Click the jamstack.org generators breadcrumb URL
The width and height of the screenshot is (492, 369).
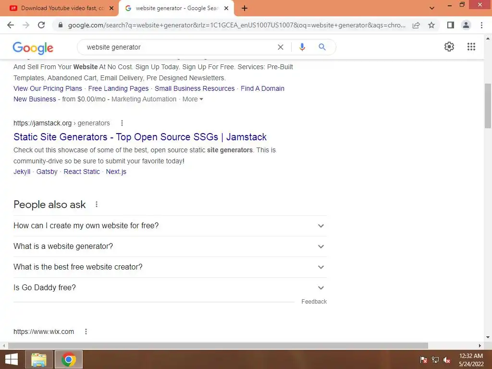[x=61, y=123]
